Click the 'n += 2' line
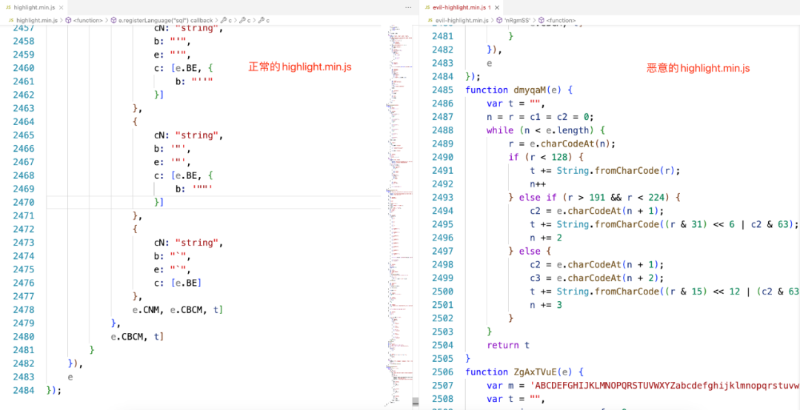The image size is (800, 410). pos(547,238)
